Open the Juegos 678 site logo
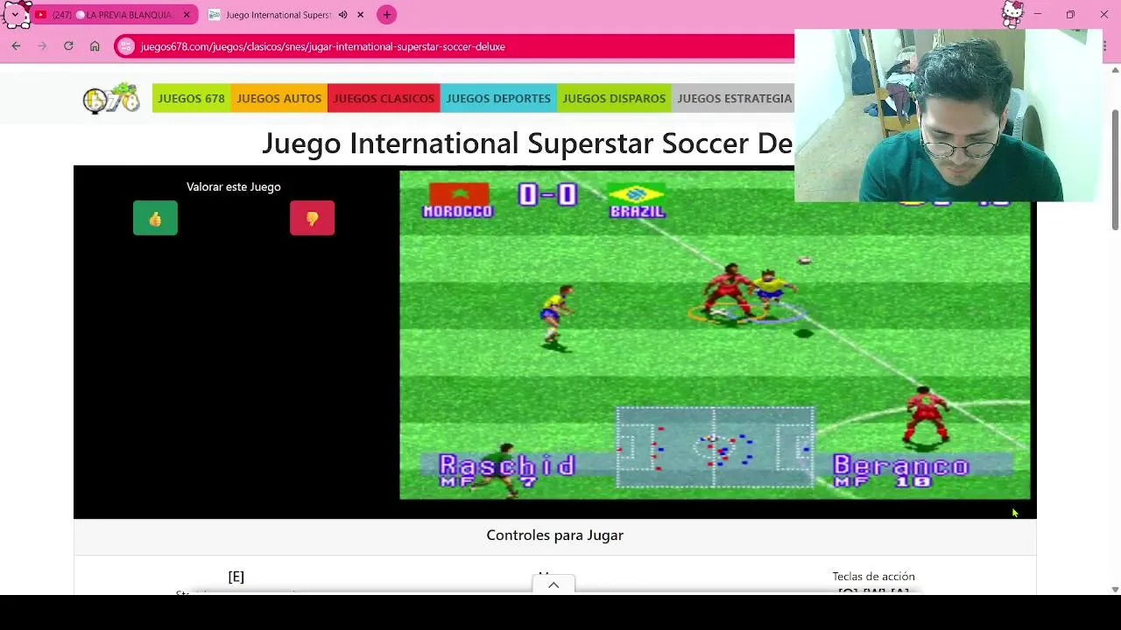The image size is (1121, 630). pos(111,98)
